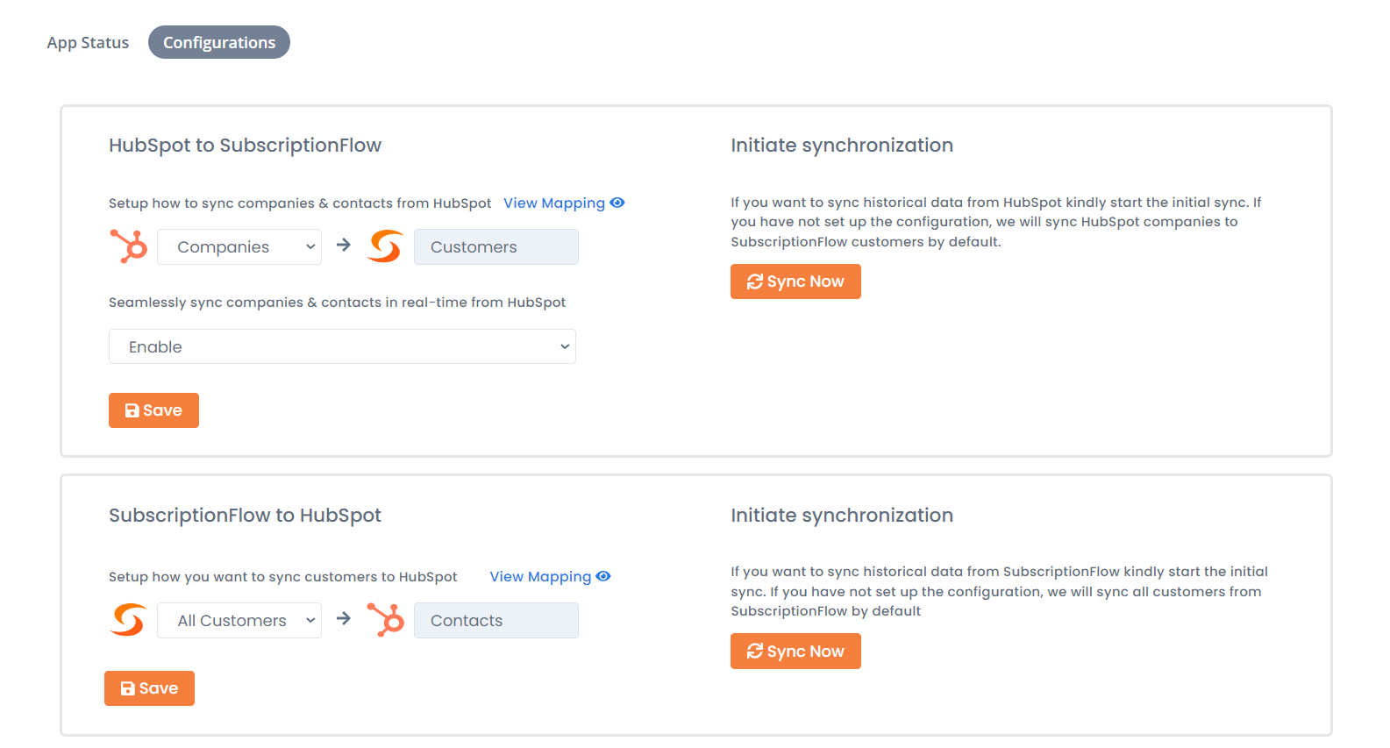Click the SubscriptionFlow logo beside Customers field

tap(386, 246)
